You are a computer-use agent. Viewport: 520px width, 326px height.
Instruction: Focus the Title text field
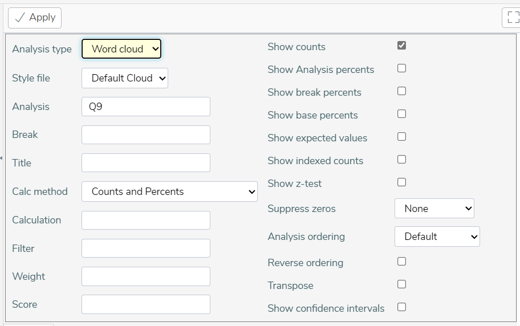pyautogui.click(x=146, y=162)
